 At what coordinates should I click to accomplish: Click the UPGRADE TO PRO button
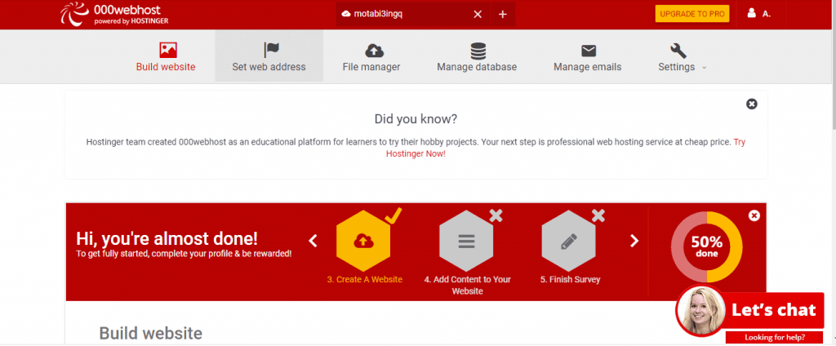point(691,15)
